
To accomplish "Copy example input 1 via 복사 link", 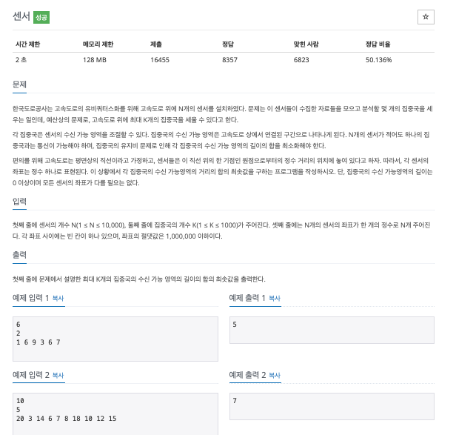I will [x=58, y=298].
